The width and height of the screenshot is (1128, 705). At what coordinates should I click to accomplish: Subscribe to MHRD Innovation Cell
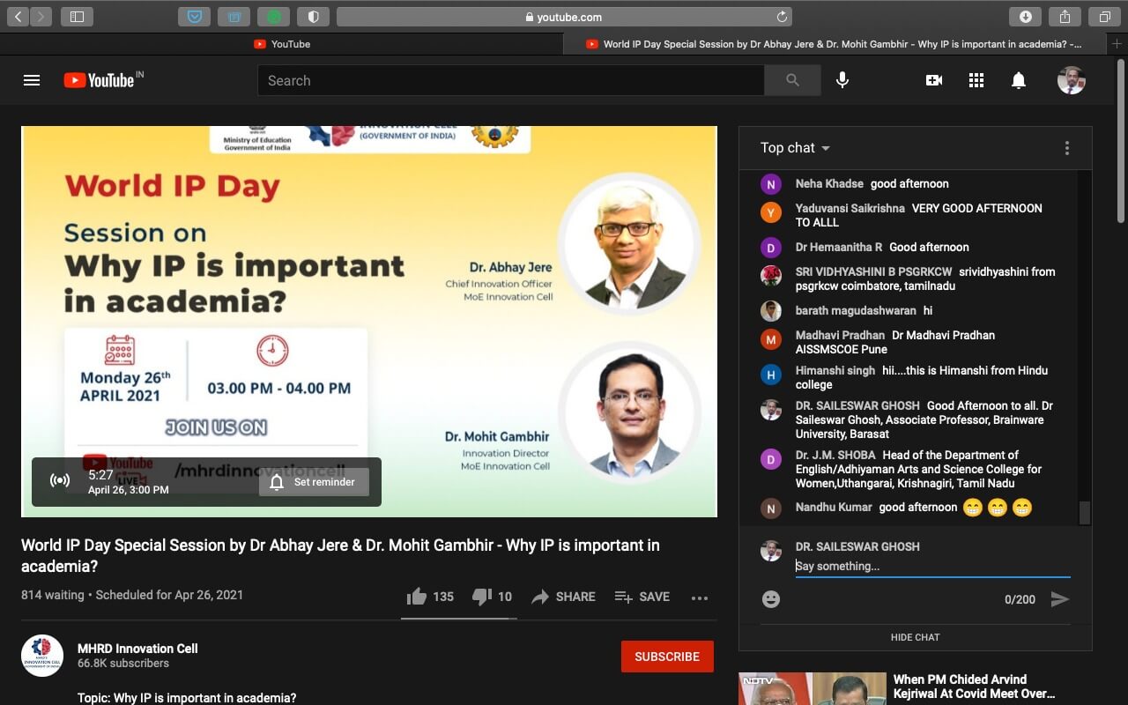(x=667, y=657)
